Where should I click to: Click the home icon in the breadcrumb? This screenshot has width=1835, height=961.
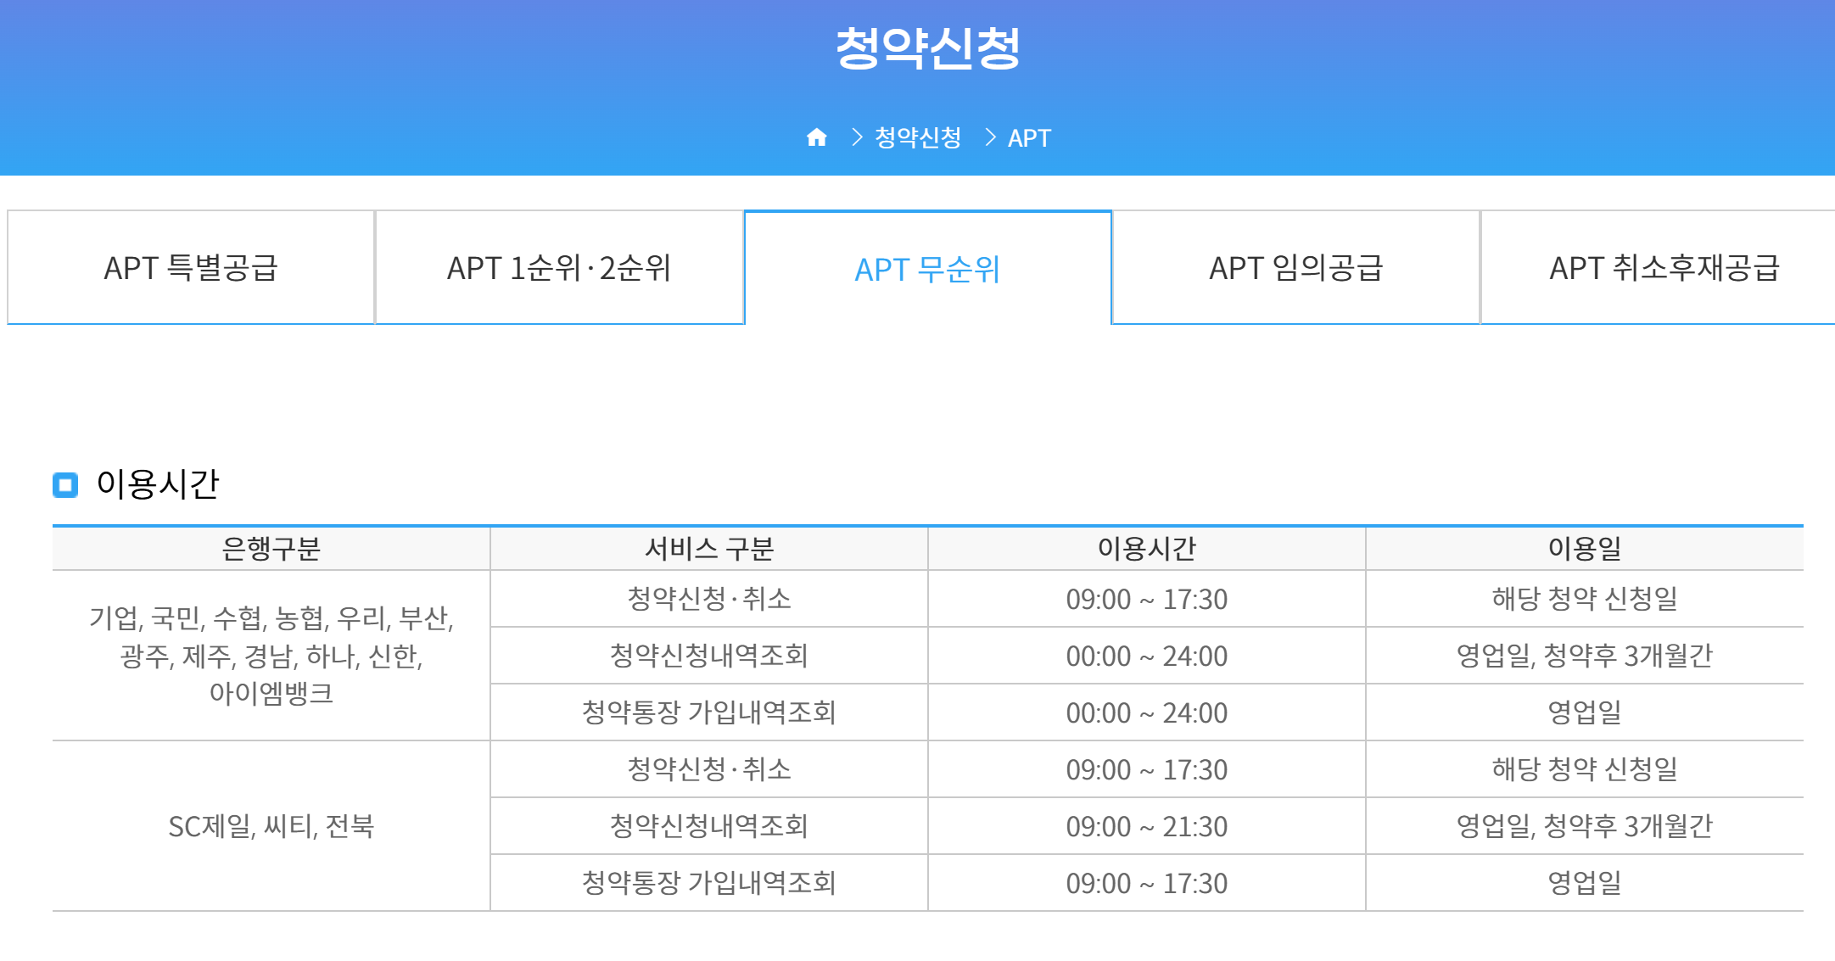(817, 137)
